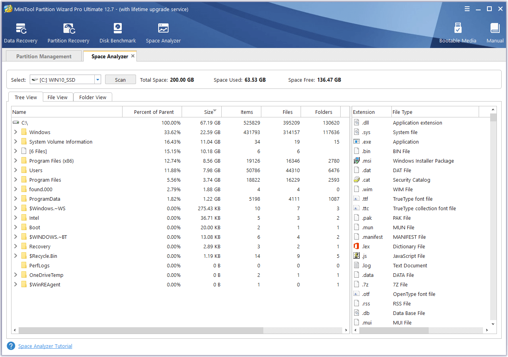Sort by the Size column header
508x357 pixels.
[x=201, y=112]
